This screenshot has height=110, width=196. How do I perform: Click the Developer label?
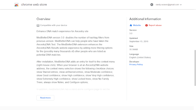click(x=134, y=62)
